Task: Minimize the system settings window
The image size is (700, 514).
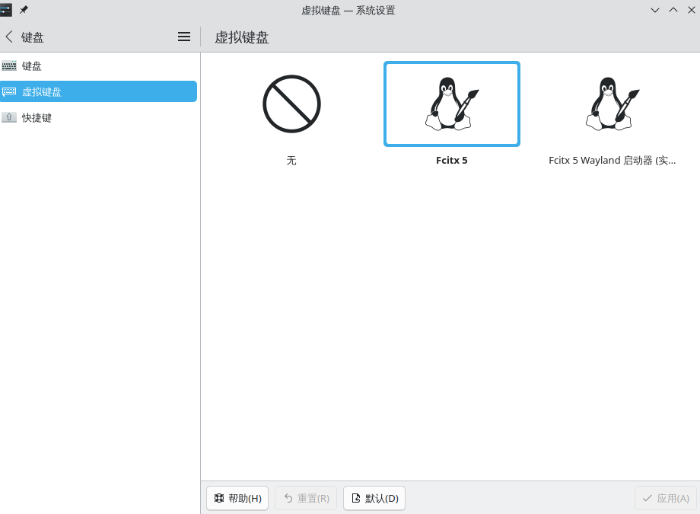Action: coord(654,10)
